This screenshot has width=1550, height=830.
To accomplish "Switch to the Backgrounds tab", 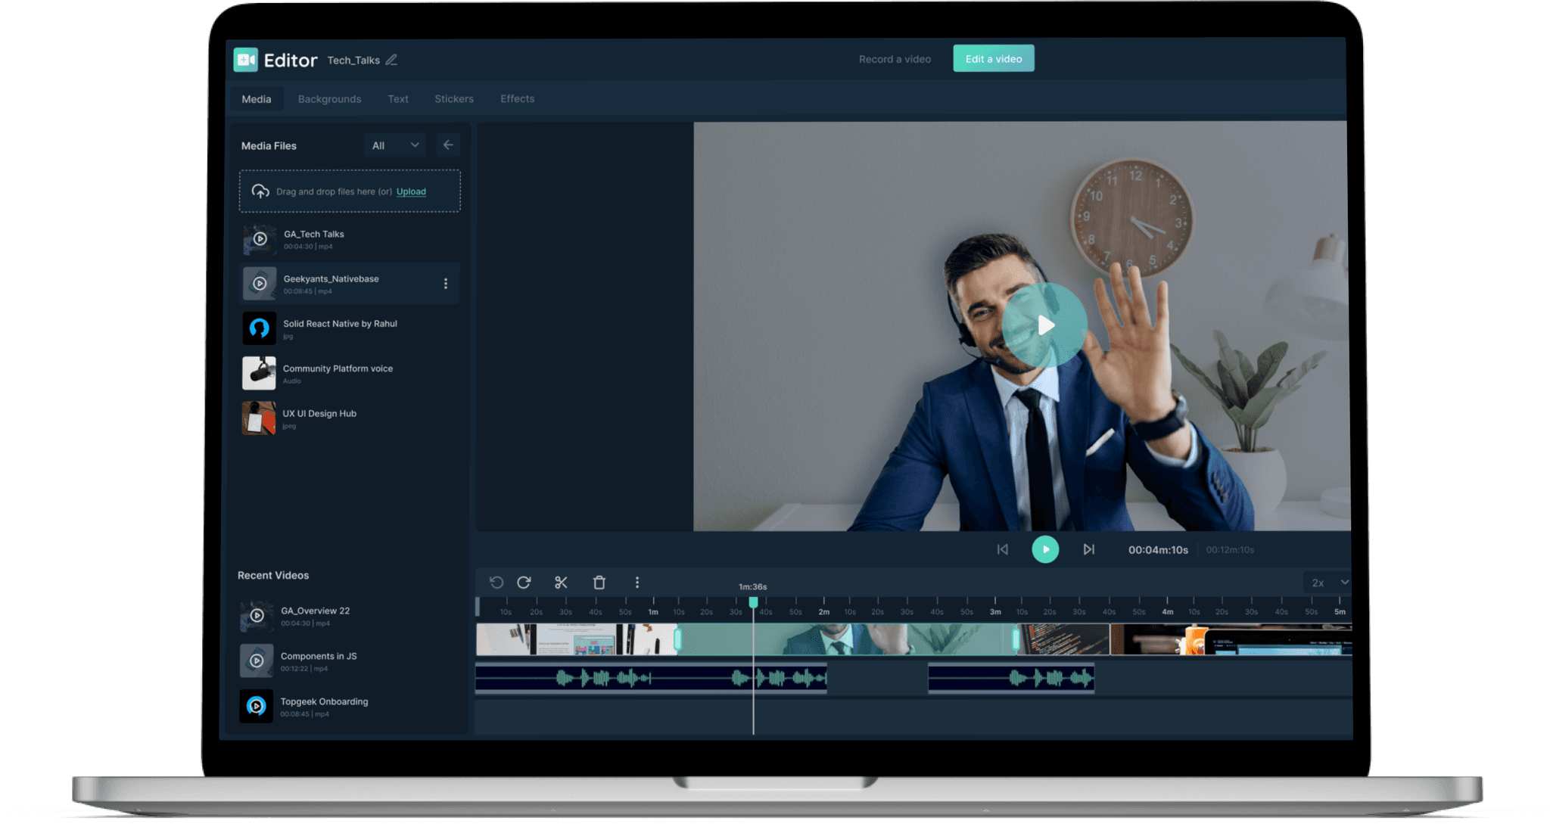I will (x=329, y=99).
